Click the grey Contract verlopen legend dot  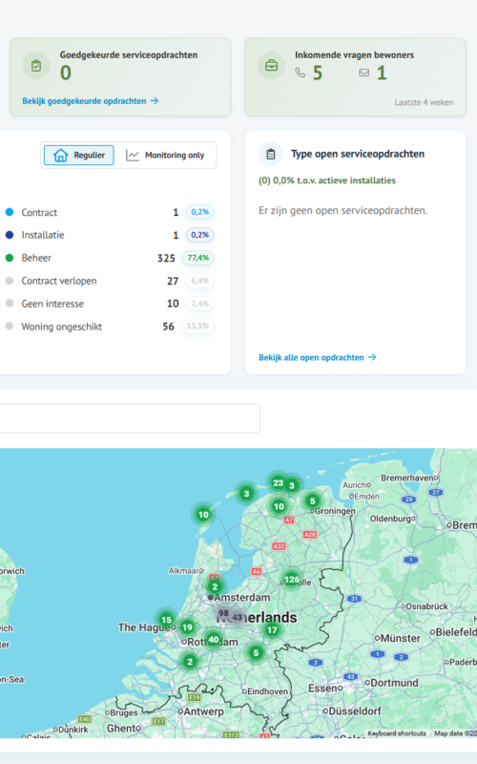point(10,281)
